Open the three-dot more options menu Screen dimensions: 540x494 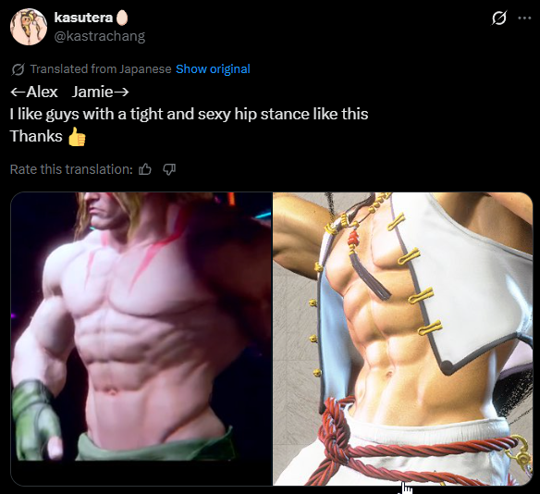(x=524, y=18)
